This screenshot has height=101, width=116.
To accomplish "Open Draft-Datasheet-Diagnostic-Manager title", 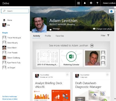I will [x=88, y=85].
